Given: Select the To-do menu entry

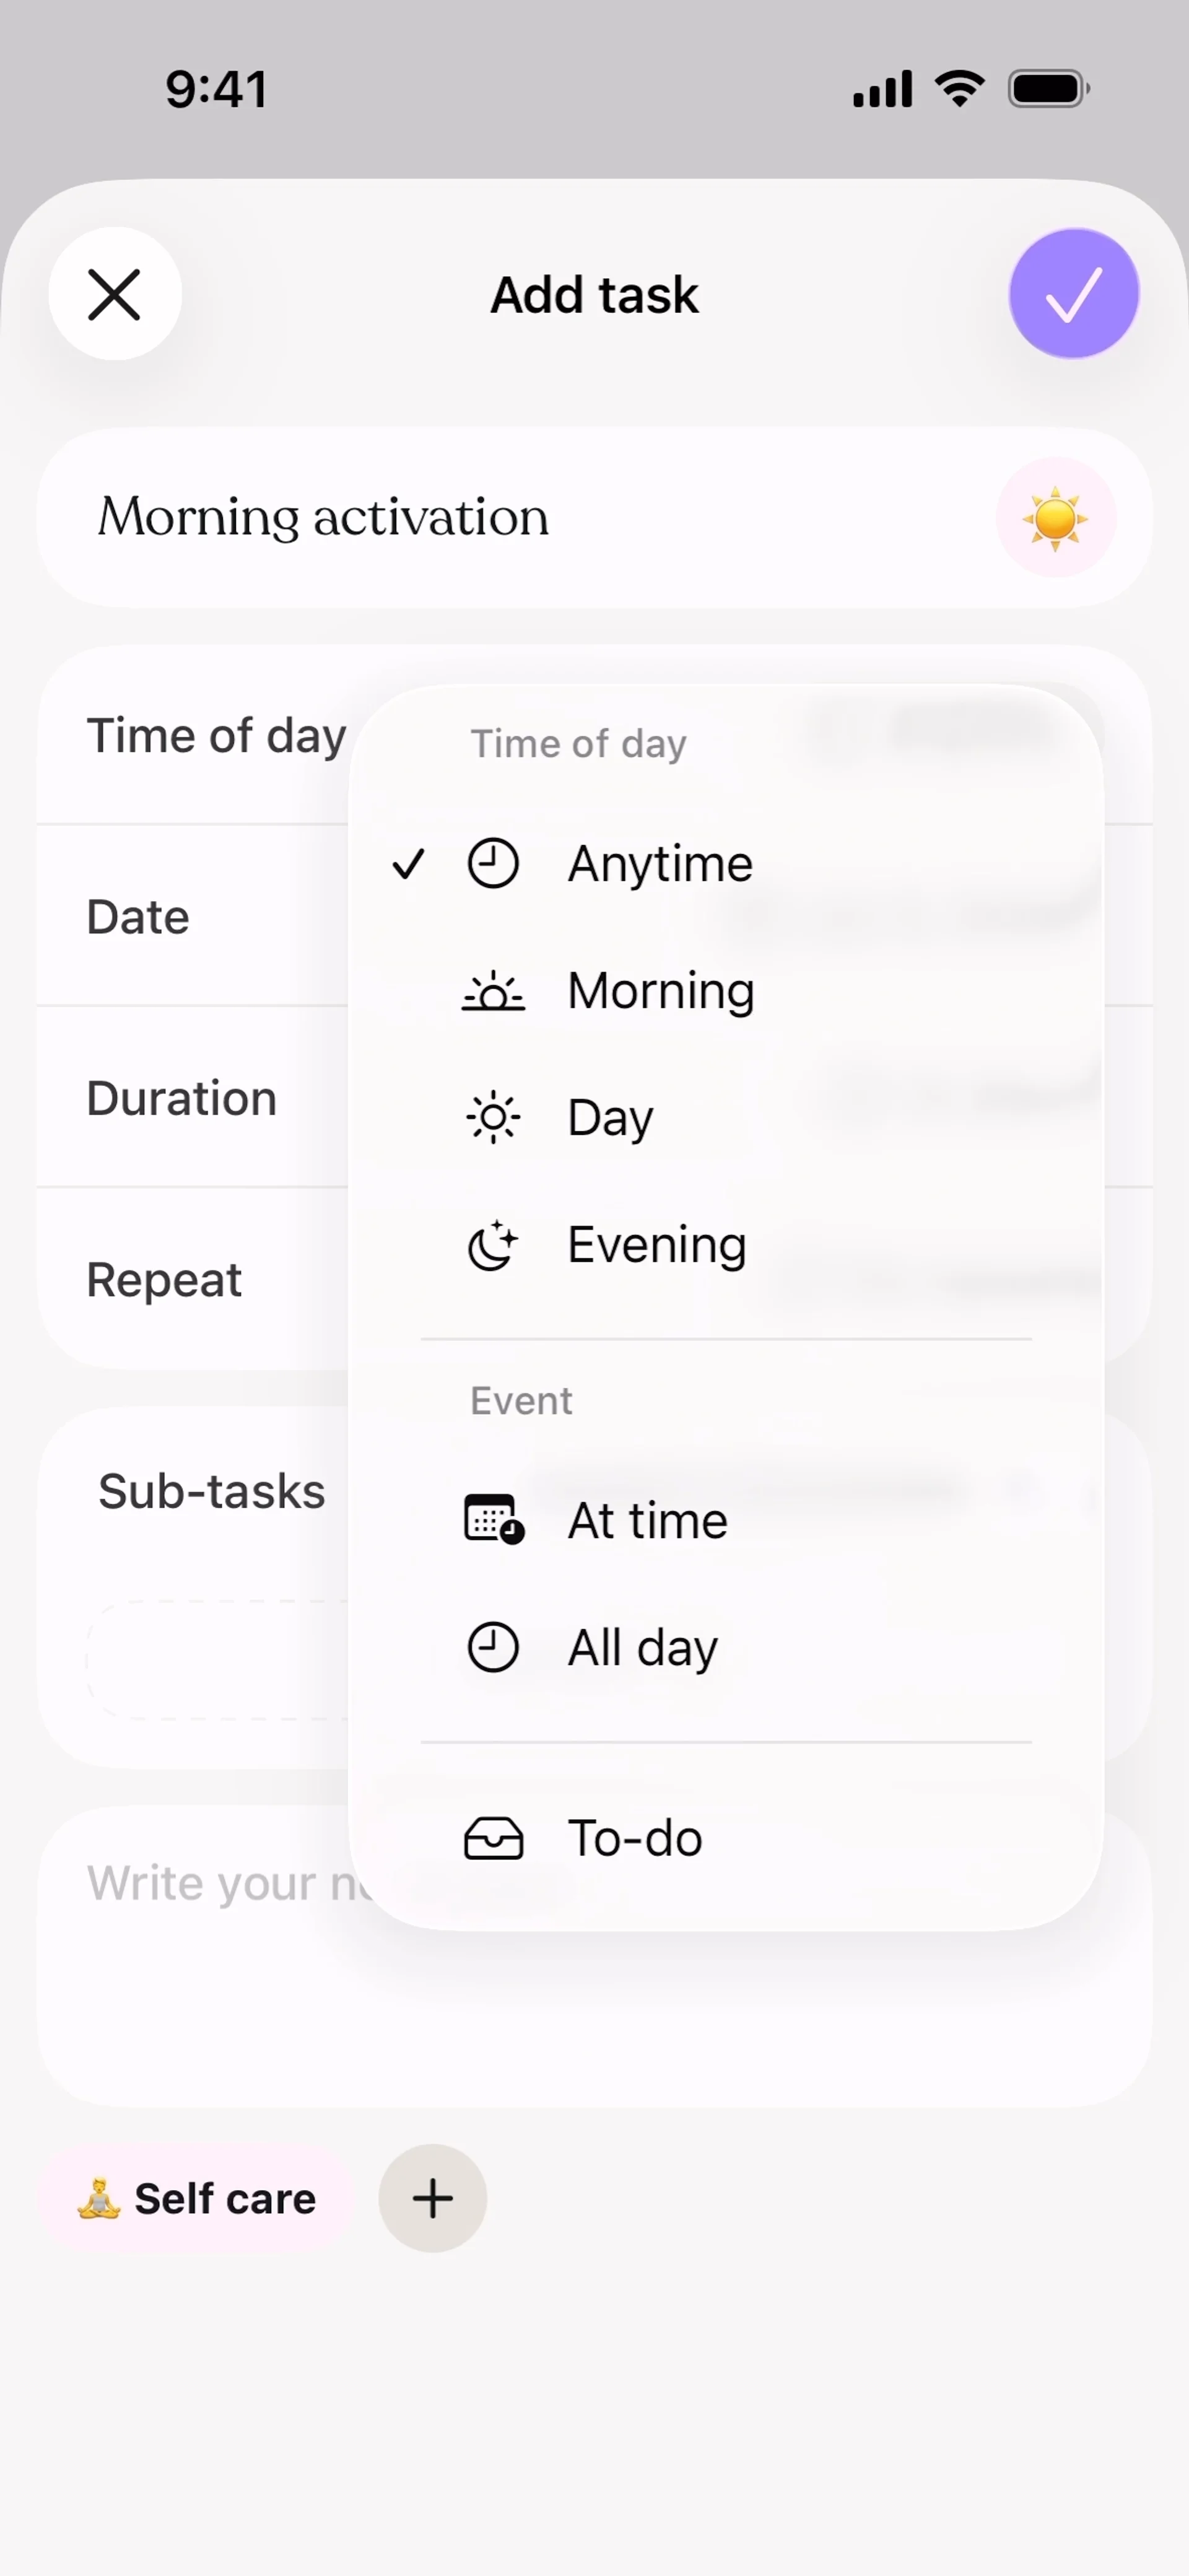Looking at the screenshot, I should click(634, 1838).
